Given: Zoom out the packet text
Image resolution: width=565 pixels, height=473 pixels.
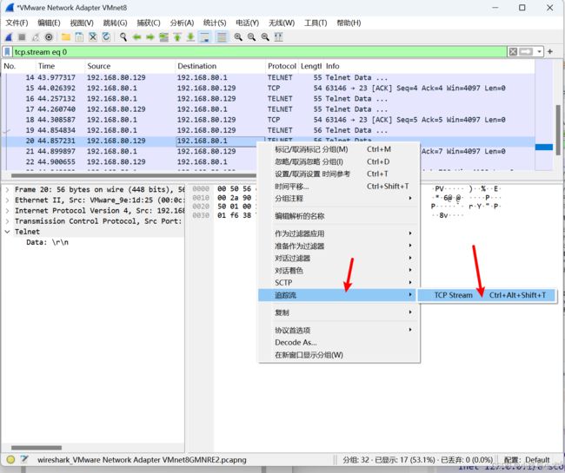Looking at the screenshot, I should (x=251, y=36).
